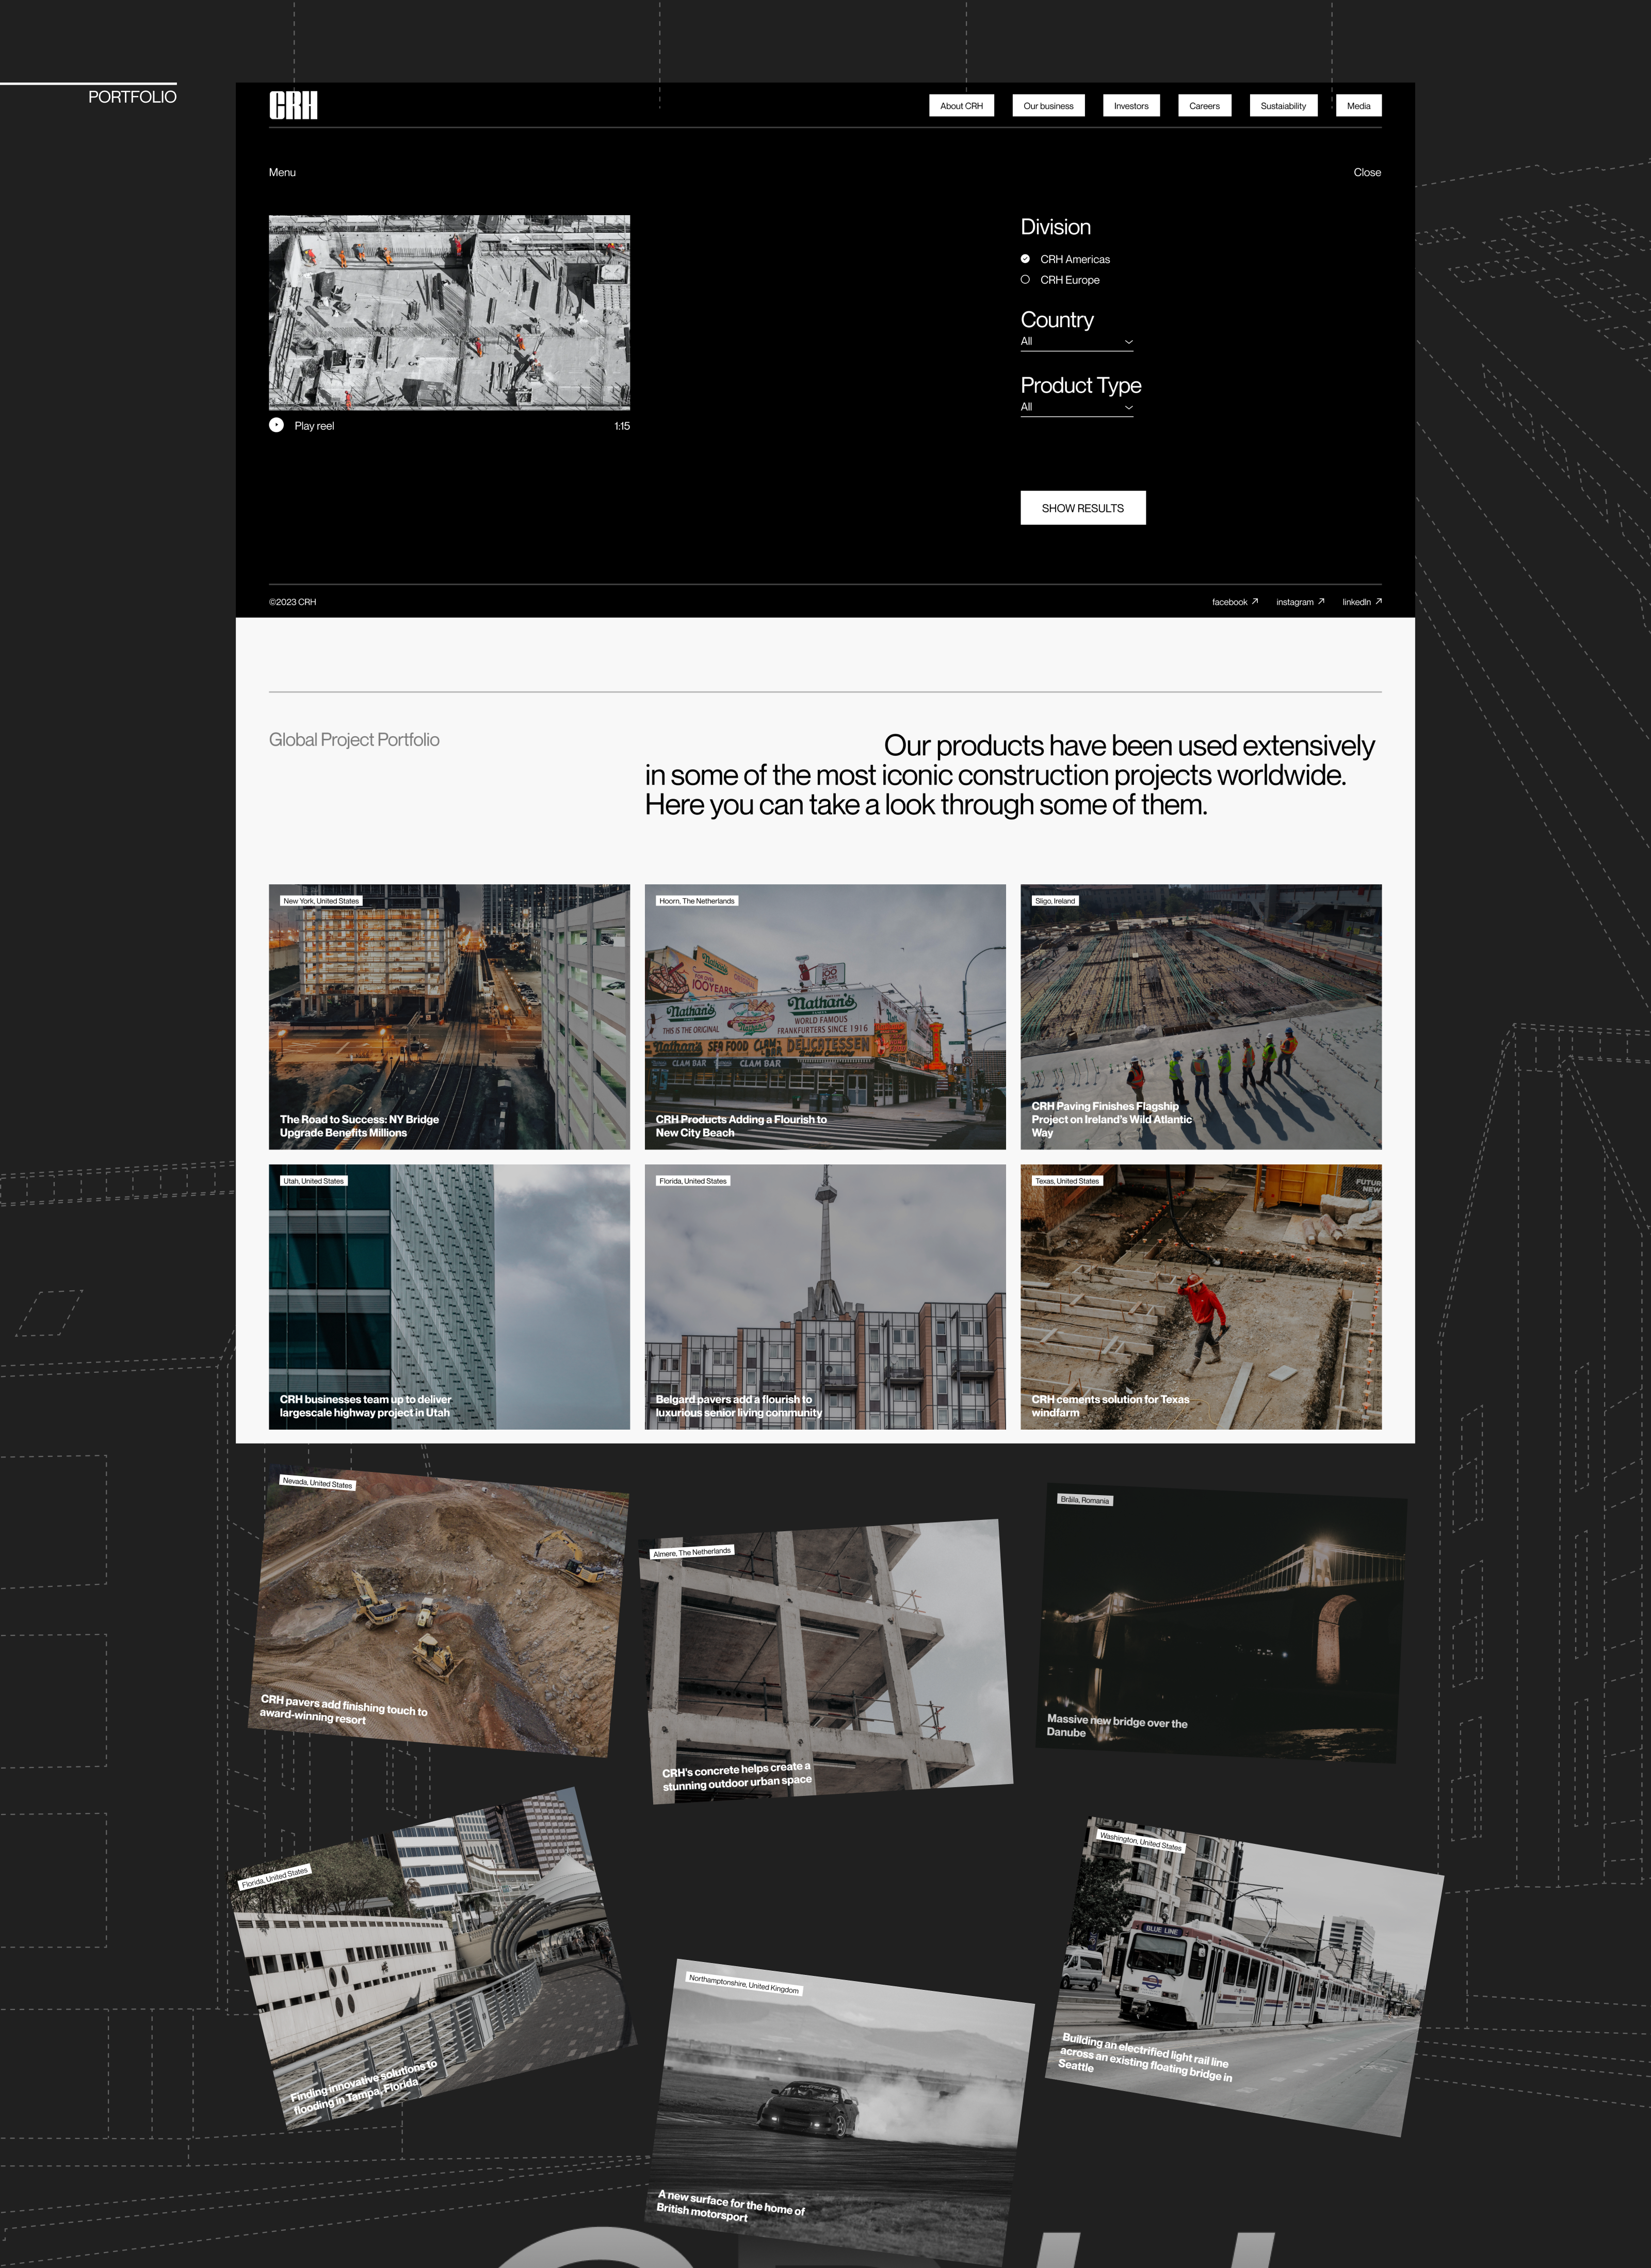Click the CRH logo icon
The width and height of the screenshot is (1651, 2268).
point(293,105)
